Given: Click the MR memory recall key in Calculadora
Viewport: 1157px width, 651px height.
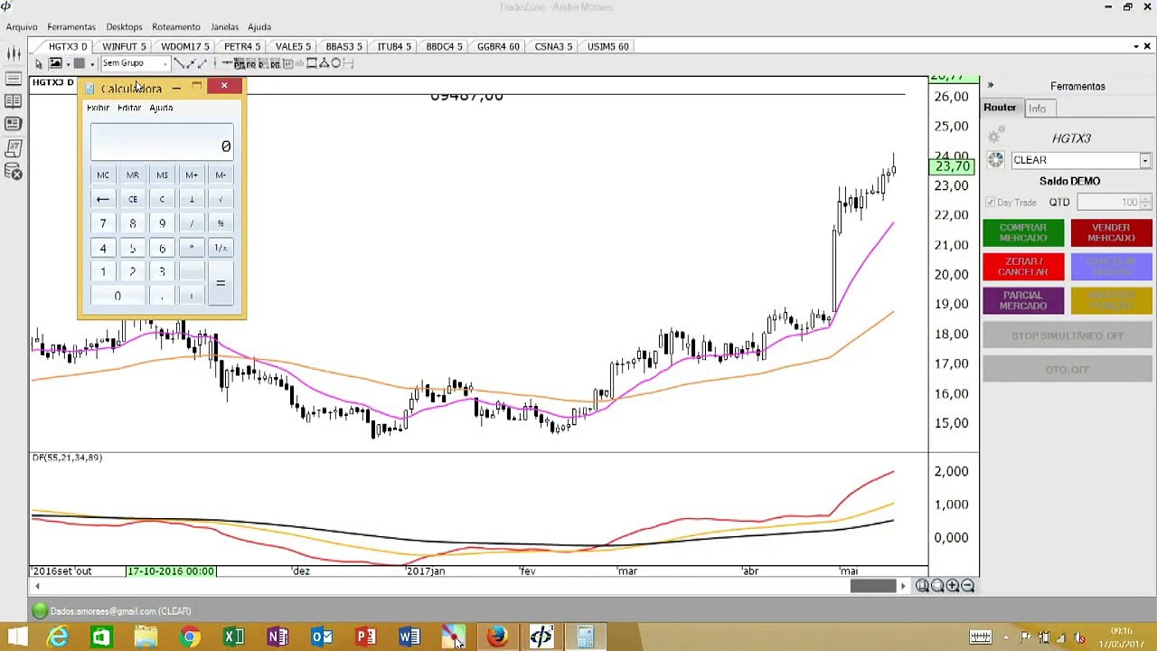Looking at the screenshot, I should [133, 175].
